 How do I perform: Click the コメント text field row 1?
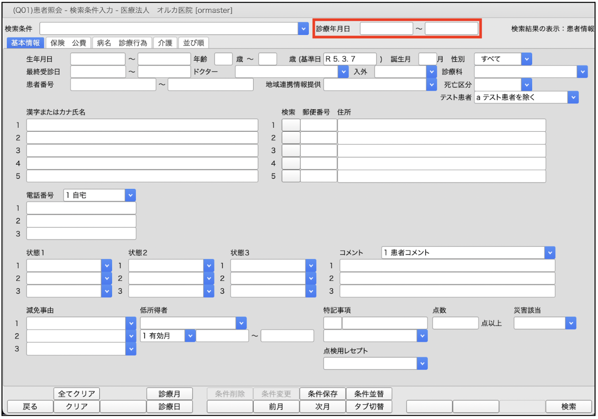point(448,266)
